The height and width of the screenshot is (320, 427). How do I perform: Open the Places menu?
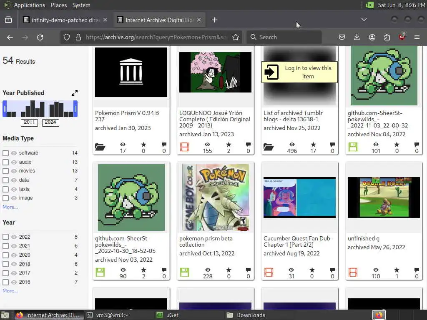pos(58,5)
